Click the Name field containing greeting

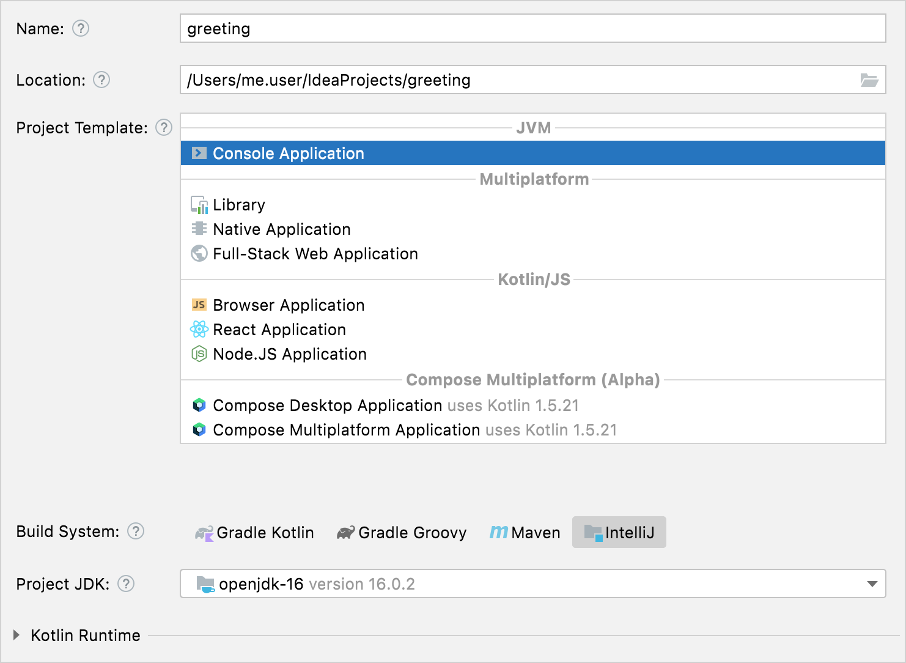coord(533,29)
